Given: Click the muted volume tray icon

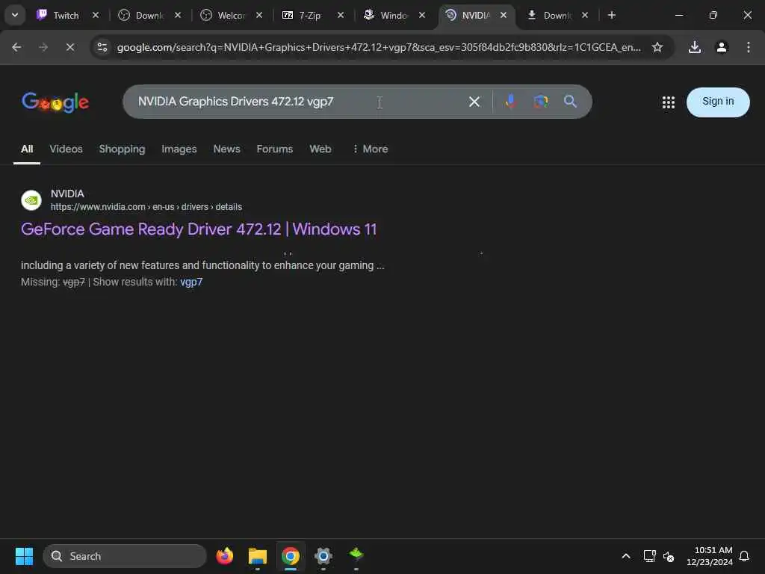Looking at the screenshot, I should tap(669, 556).
